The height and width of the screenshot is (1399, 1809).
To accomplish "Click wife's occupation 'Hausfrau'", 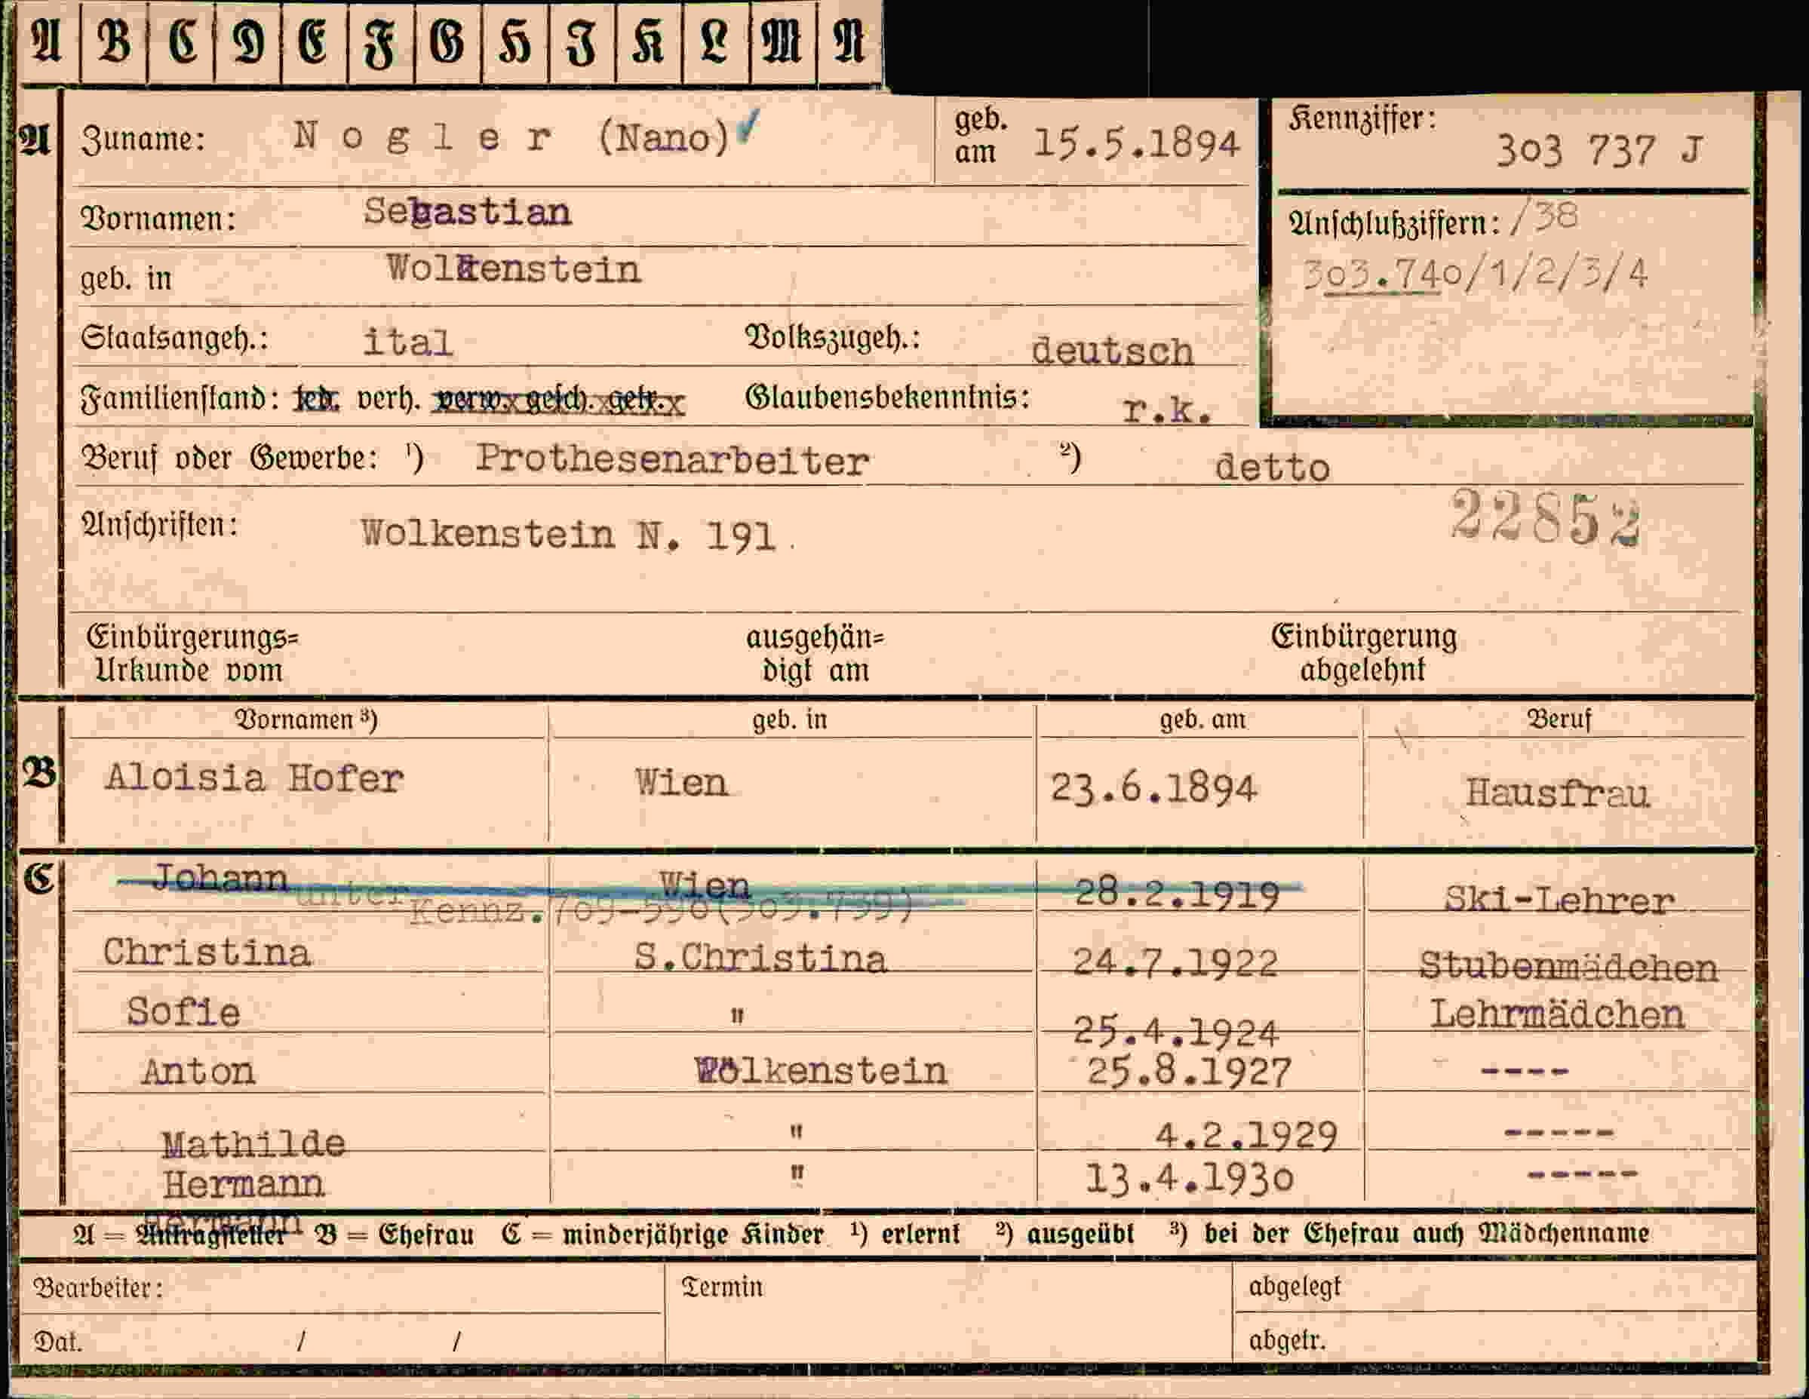I will click(1557, 793).
